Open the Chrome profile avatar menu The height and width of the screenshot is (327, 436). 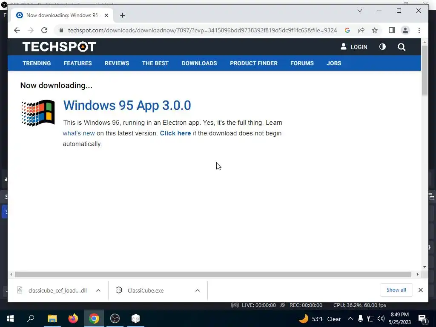405,30
